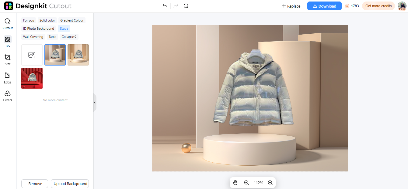Click the jacket in the canvas

click(x=253, y=88)
